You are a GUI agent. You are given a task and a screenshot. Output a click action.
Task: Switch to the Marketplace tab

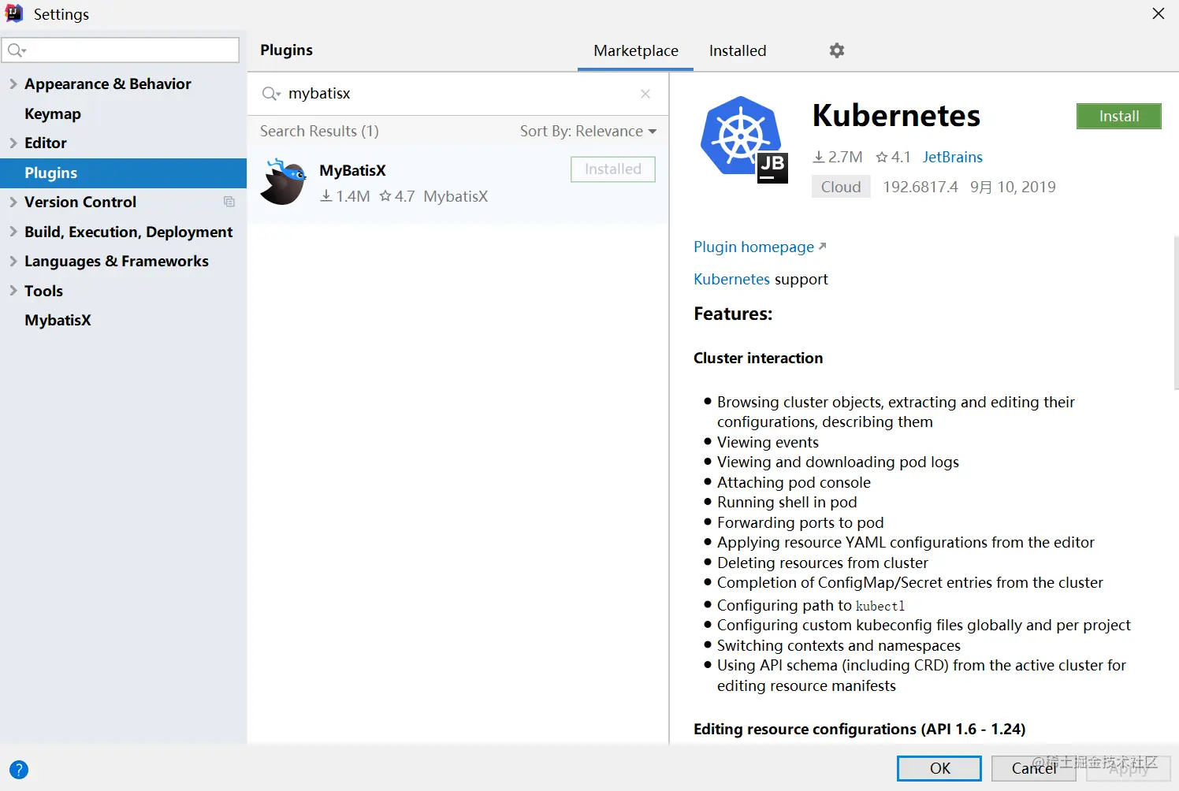tap(635, 50)
